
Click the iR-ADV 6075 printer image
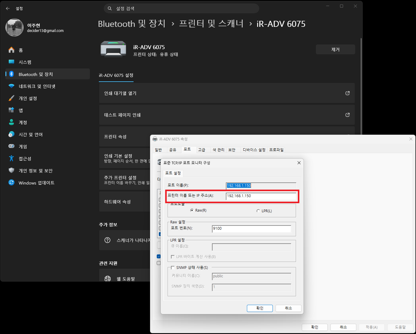[113, 49]
